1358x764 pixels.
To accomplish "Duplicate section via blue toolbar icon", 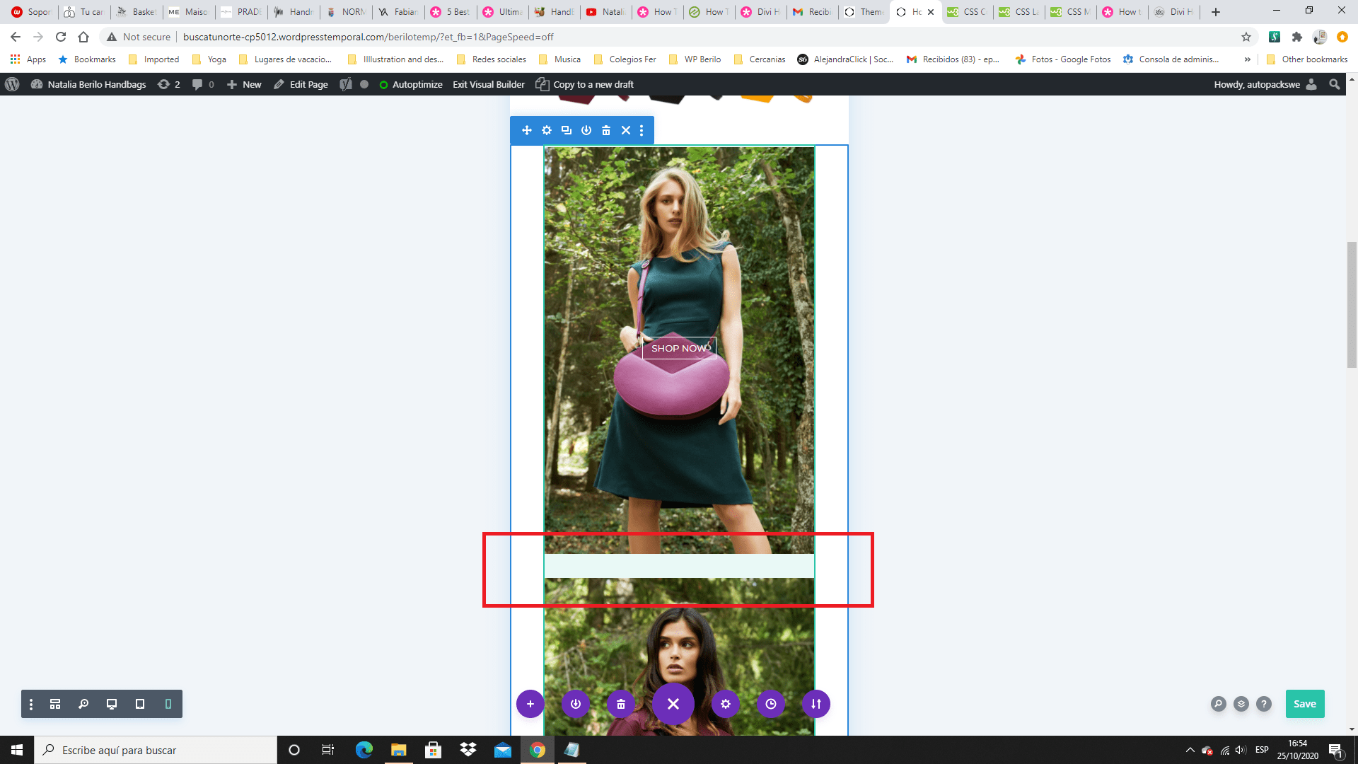I will [x=567, y=130].
